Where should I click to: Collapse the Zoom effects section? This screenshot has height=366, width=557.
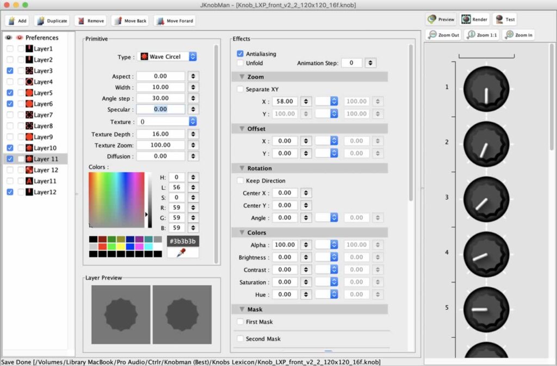242,77
